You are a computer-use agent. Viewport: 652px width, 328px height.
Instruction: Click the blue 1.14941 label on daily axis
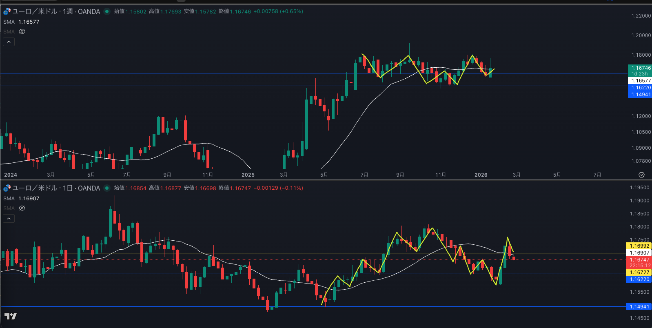tap(639, 307)
